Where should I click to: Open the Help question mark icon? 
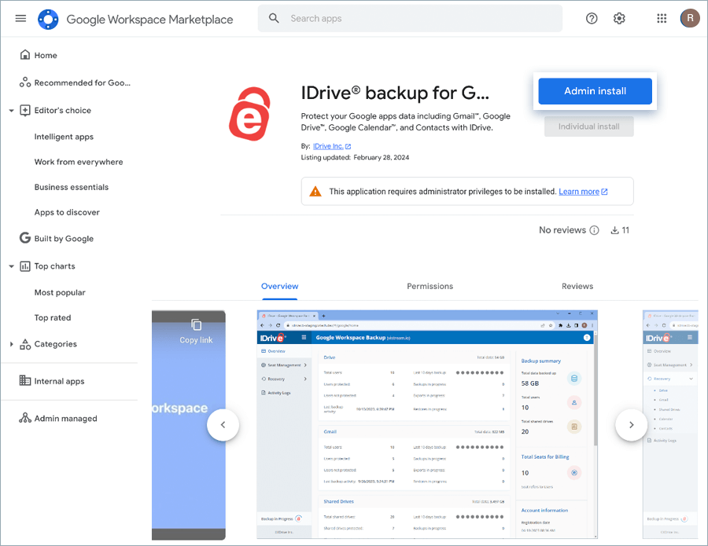click(592, 19)
